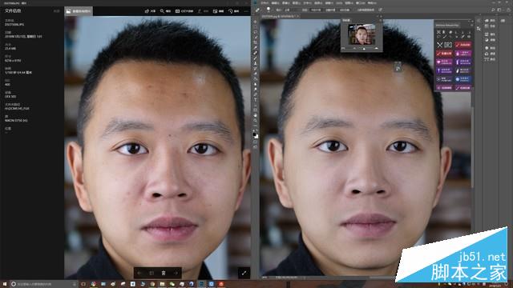
Task: Open the File menu in Photoshop
Action: (265, 3)
